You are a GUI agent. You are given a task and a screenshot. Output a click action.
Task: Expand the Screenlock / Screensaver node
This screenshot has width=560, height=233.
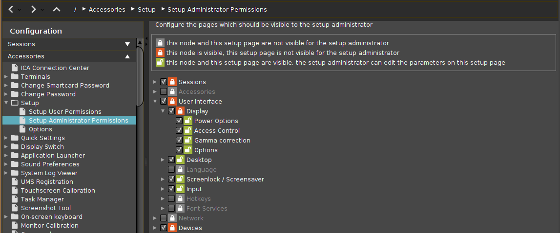click(163, 179)
